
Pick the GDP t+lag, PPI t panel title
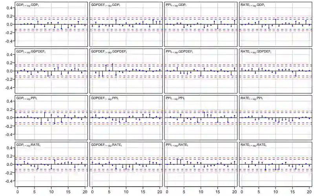point(26,98)
